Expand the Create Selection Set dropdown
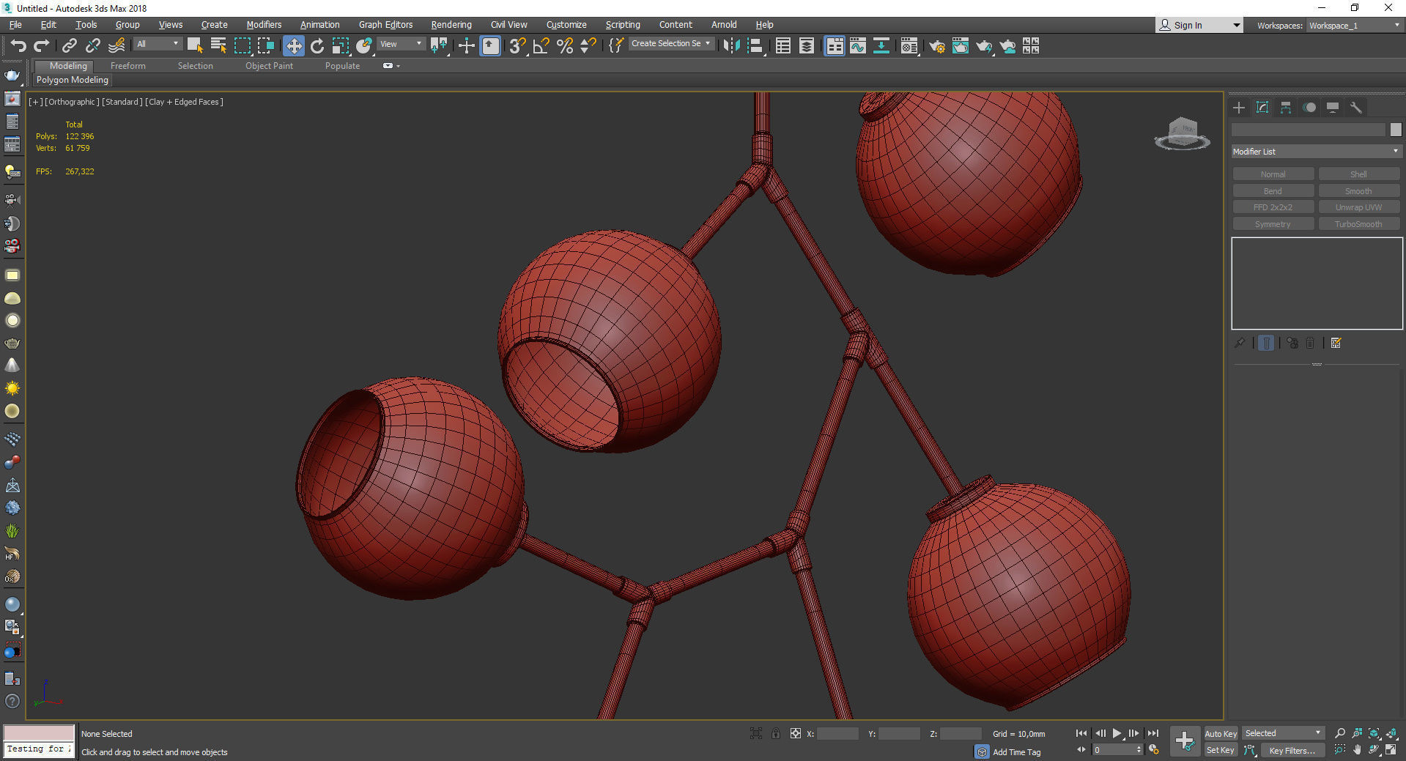 pos(670,44)
